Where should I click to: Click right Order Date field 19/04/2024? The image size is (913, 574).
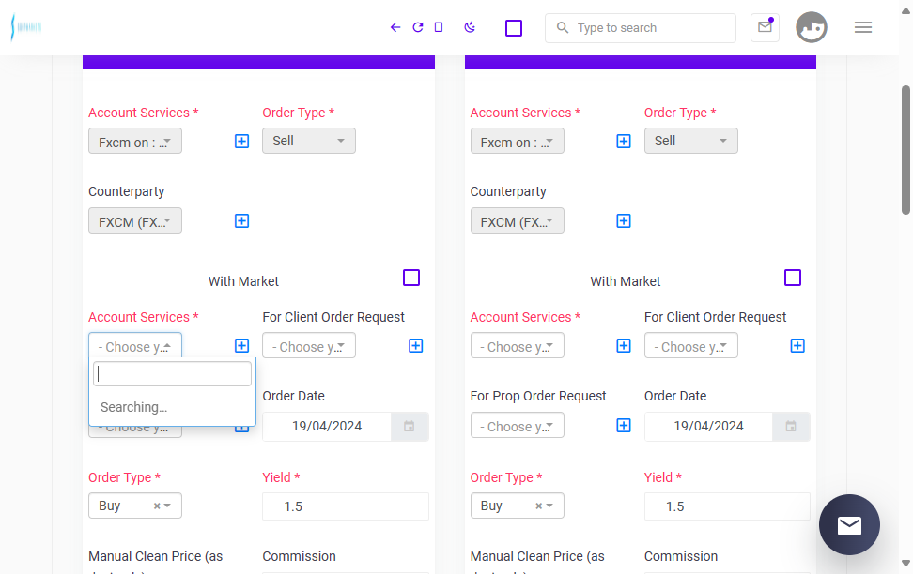pos(708,427)
